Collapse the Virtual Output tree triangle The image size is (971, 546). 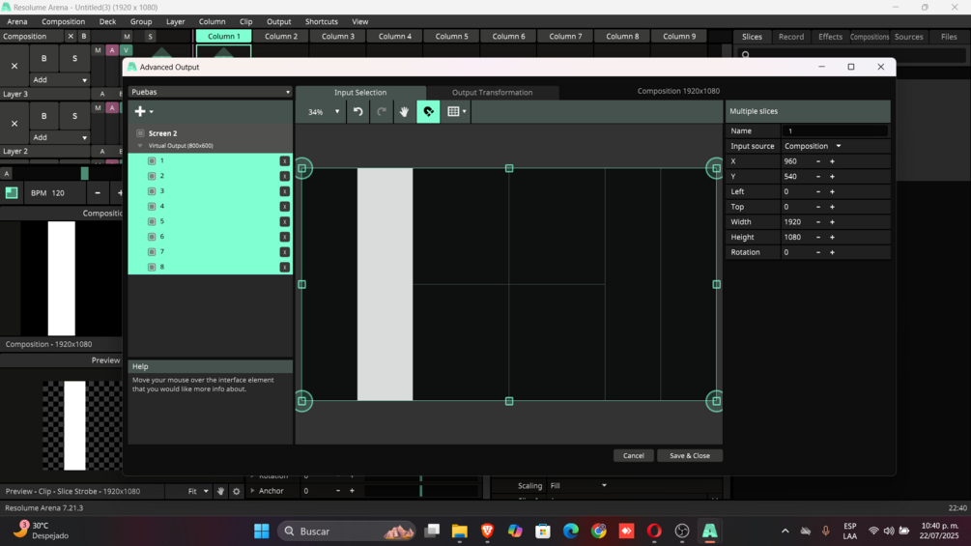pyautogui.click(x=140, y=146)
